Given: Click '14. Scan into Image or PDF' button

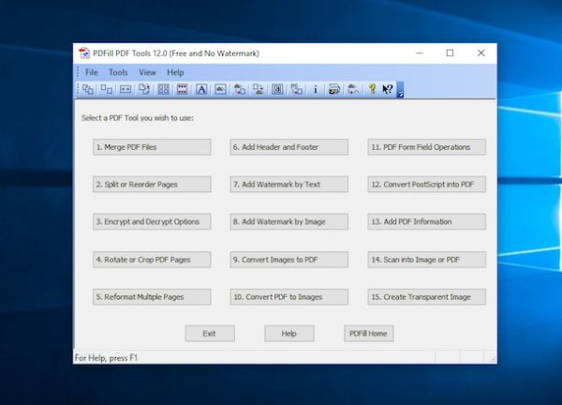Looking at the screenshot, I should click(x=427, y=259).
